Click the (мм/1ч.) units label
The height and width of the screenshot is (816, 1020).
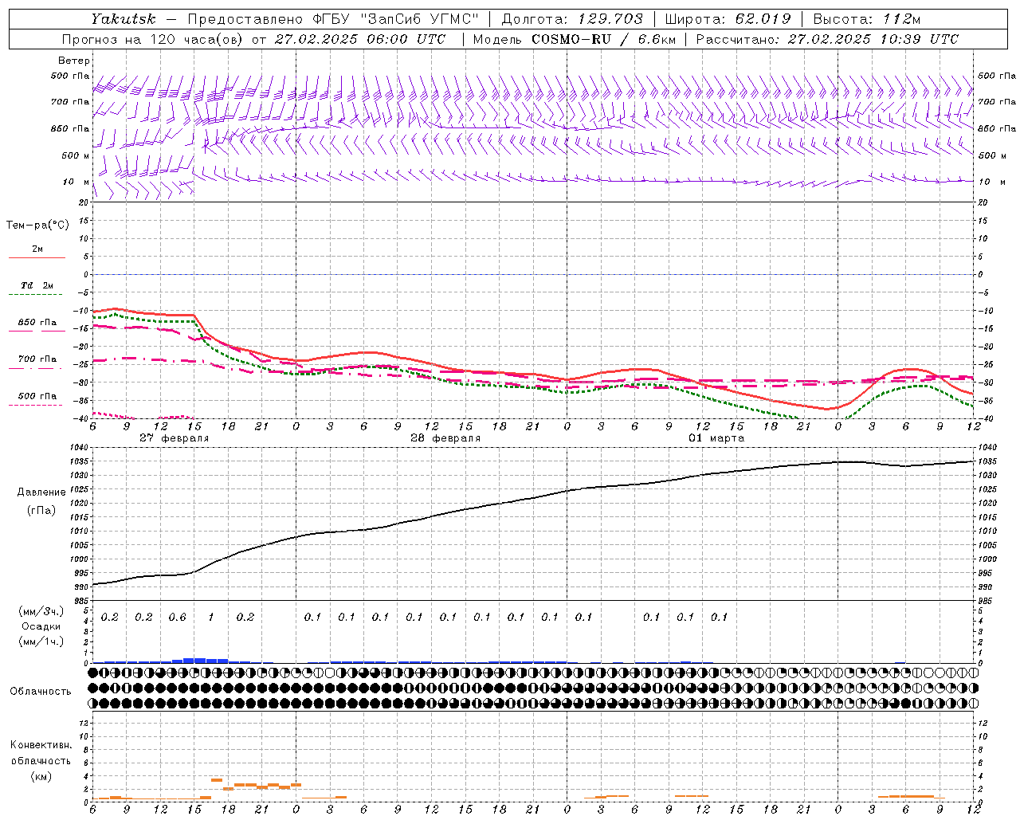click(x=41, y=641)
